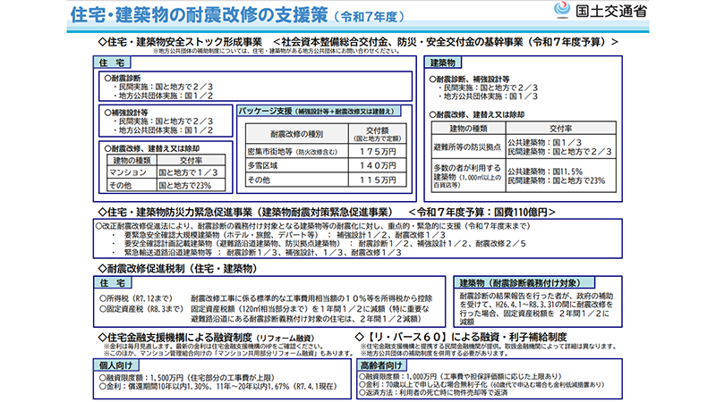Click '国と地方で23%' in the マンション table's その他 row
The image size is (716, 402).
(191, 185)
